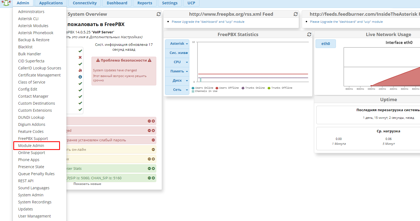The width and height of the screenshot is (420, 221).
Task: Go to the Dashboard tab
Action: click(x=117, y=3)
